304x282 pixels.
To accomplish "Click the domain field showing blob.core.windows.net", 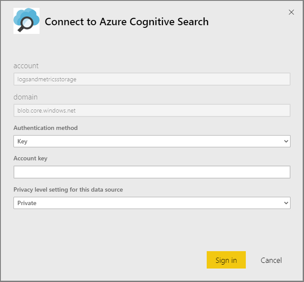I will 152,110.
